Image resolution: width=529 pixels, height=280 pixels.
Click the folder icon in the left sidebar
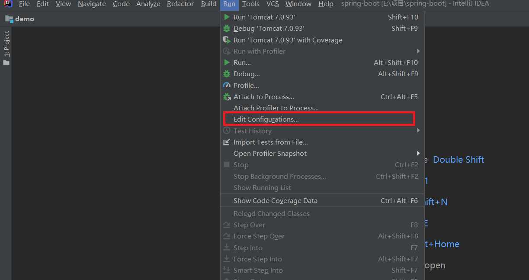6,63
